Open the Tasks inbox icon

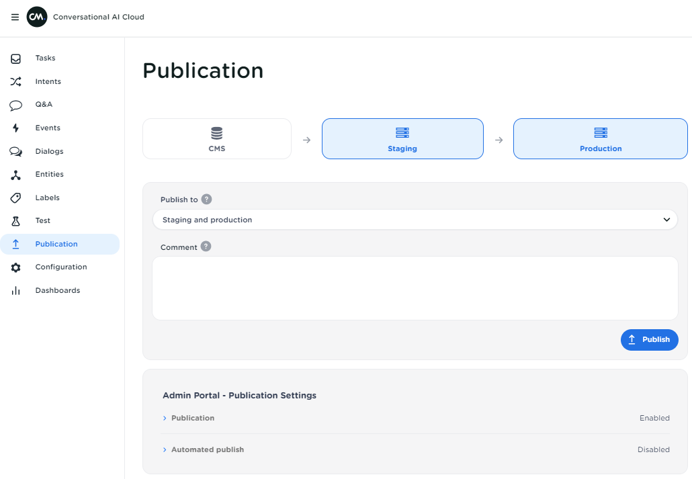point(16,58)
